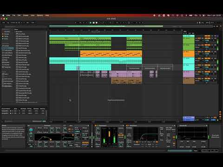Select MIDI Effects category in the browser
Screen dimensions: 223x167
[x=8, y=55]
